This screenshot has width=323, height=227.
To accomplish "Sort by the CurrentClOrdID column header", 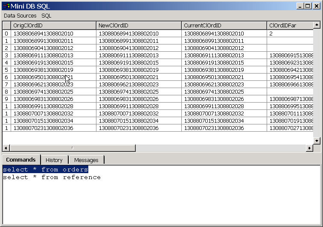I will tap(224, 26).
